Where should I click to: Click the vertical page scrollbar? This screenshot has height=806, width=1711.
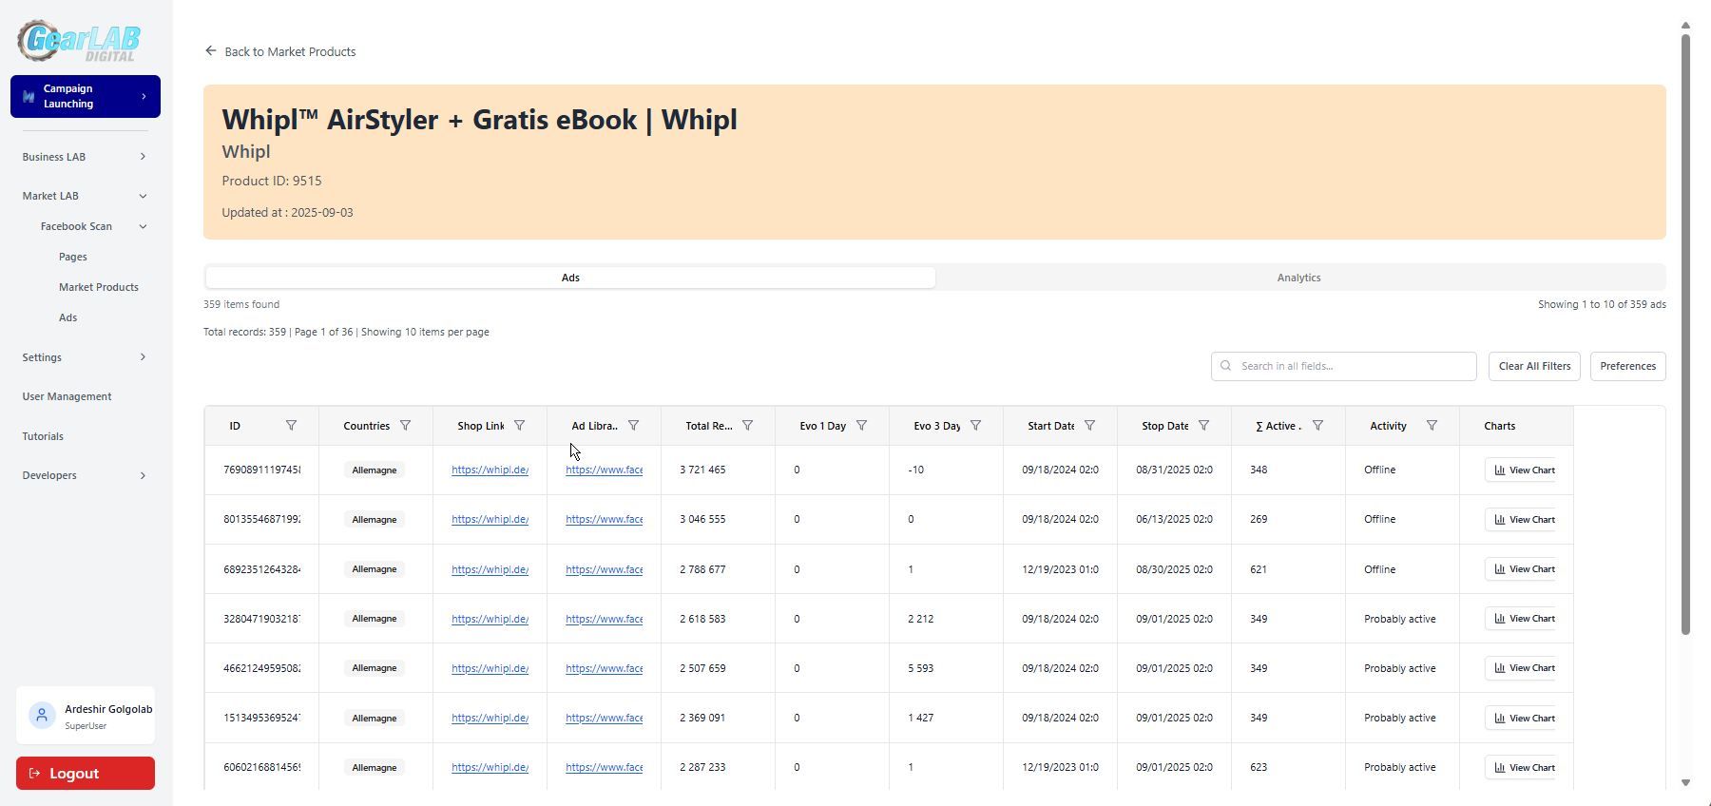[1685, 333]
